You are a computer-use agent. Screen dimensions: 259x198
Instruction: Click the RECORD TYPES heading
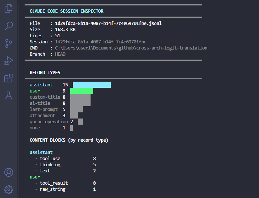pyautogui.click(x=45, y=73)
